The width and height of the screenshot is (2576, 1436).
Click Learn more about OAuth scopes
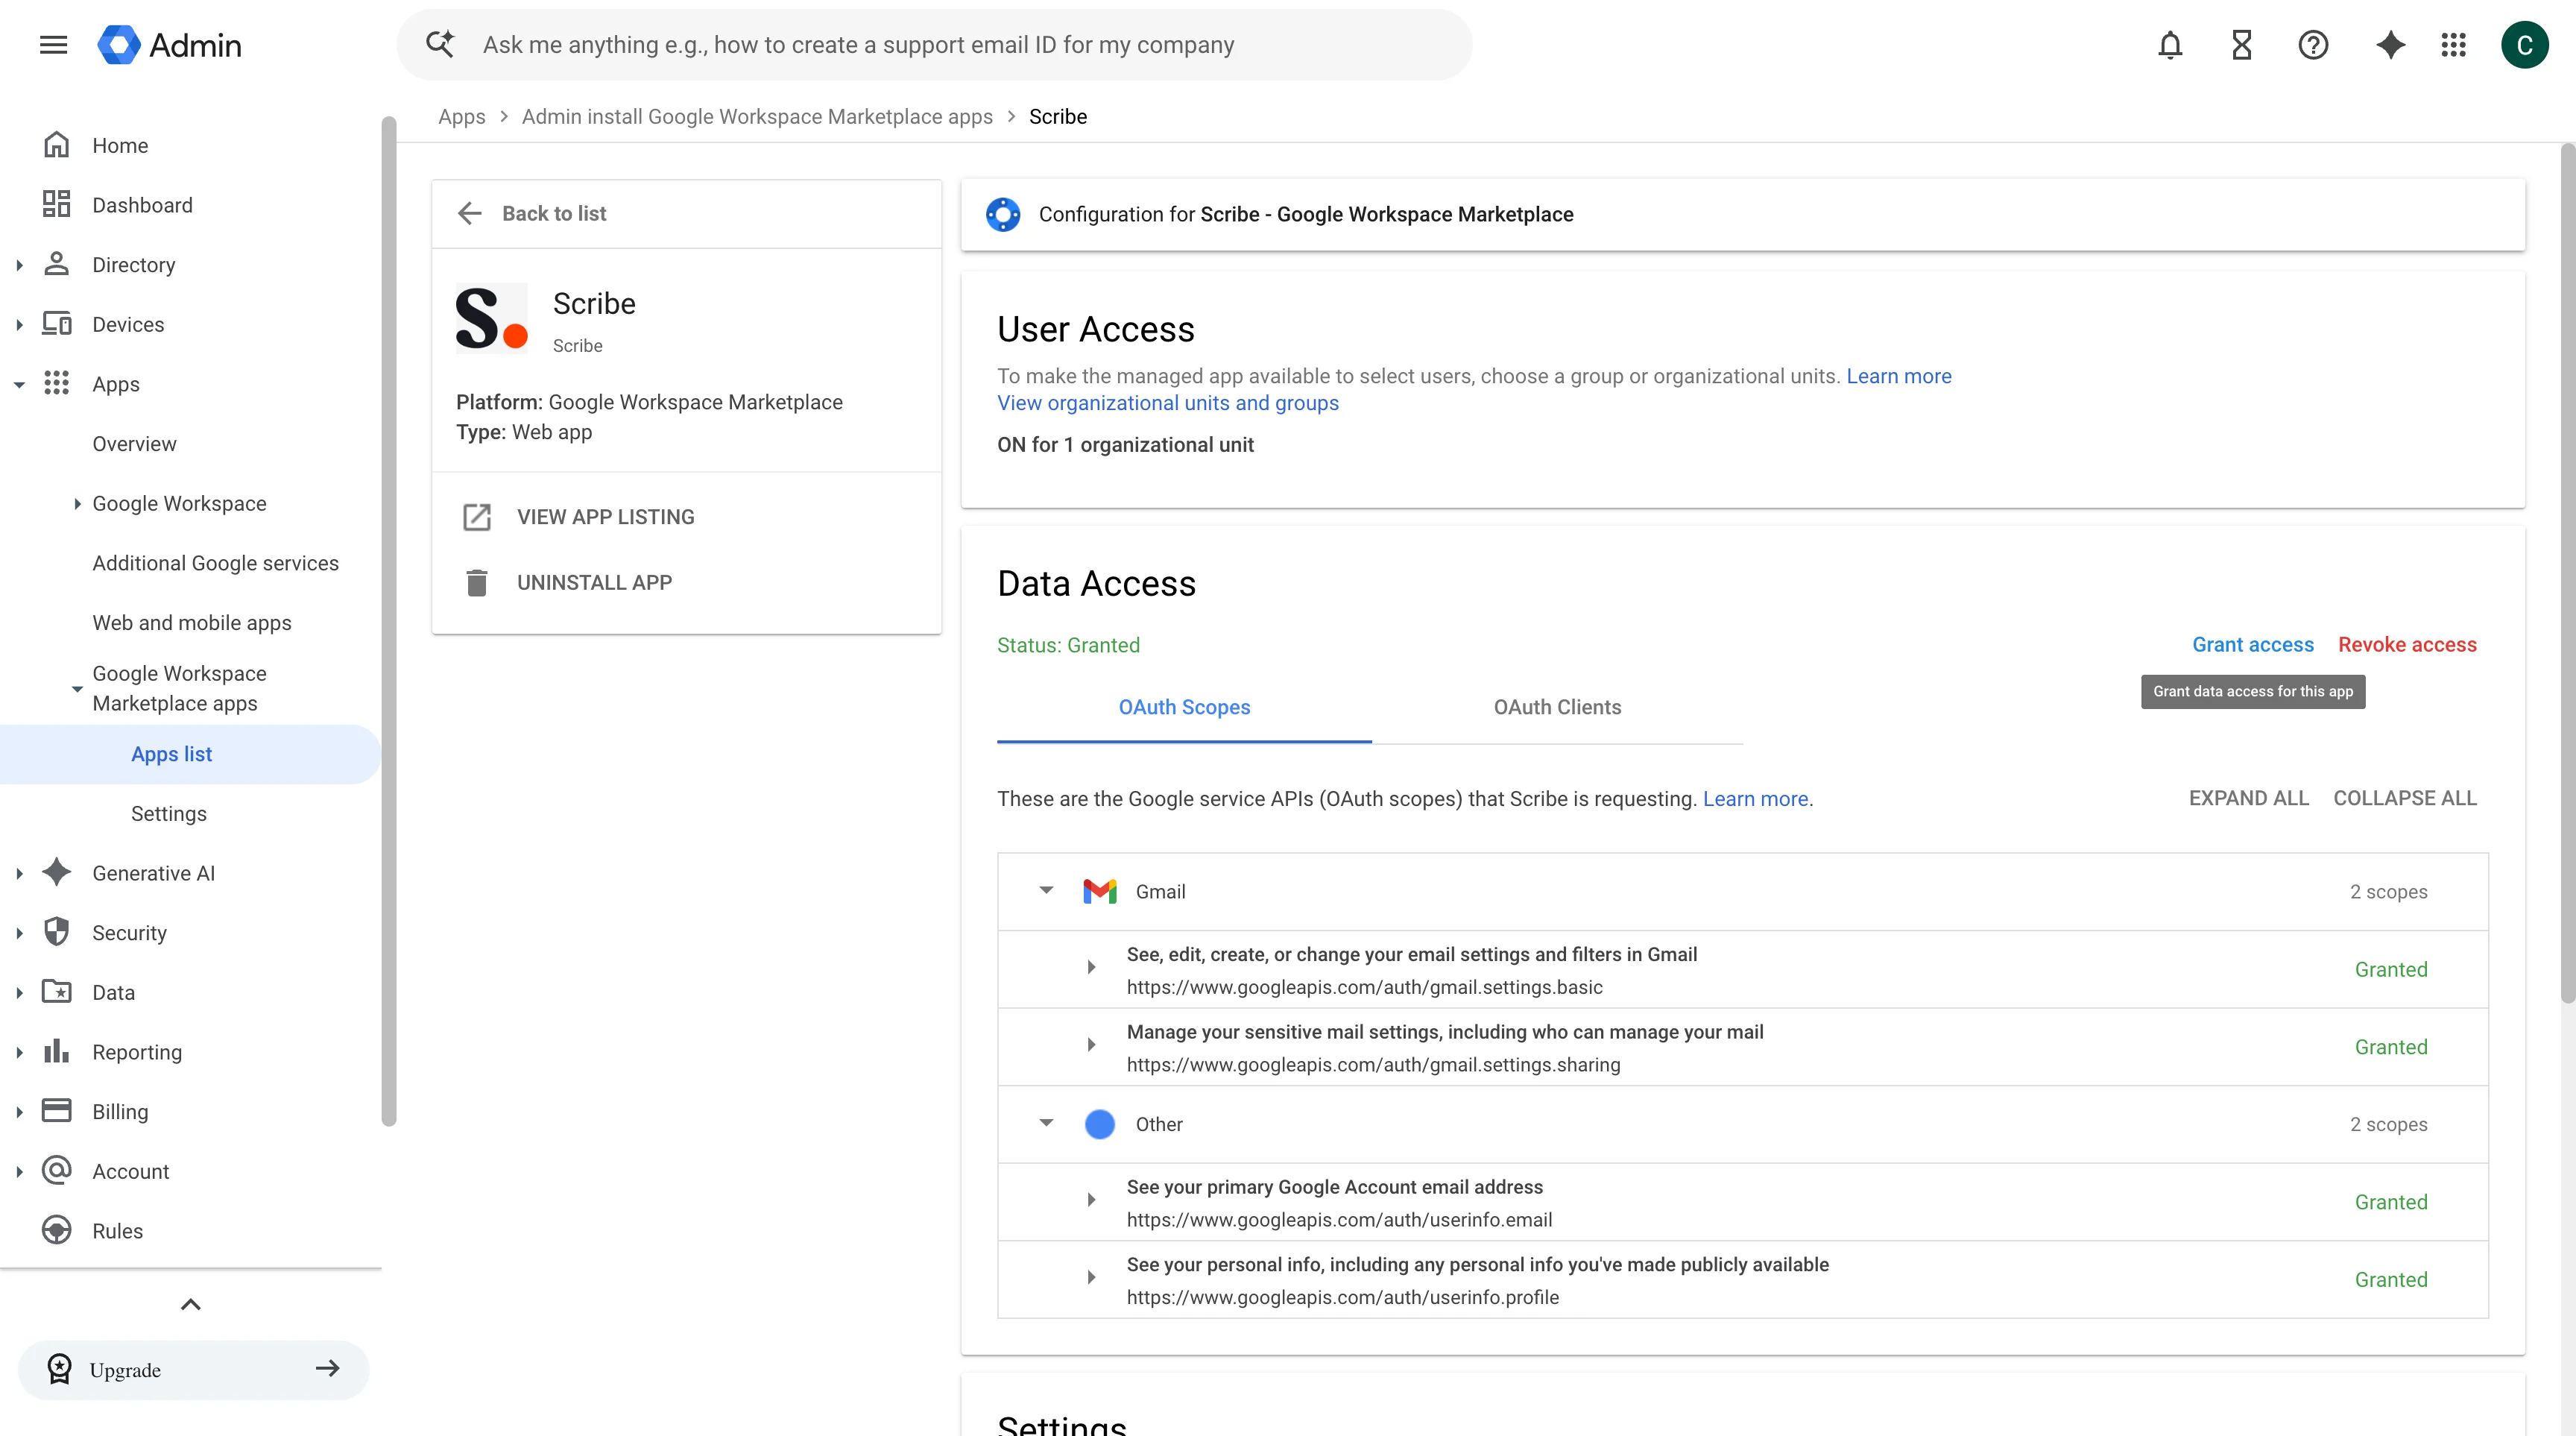tap(1755, 799)
